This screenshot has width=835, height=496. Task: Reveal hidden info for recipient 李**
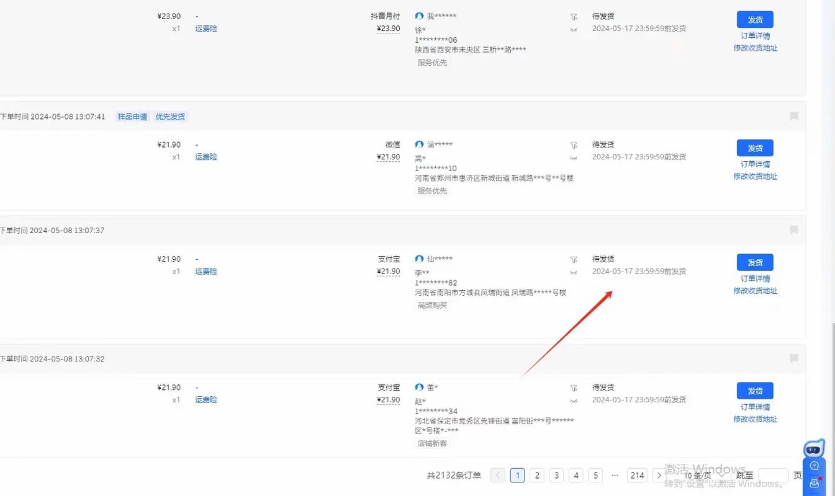pos(574,273)
